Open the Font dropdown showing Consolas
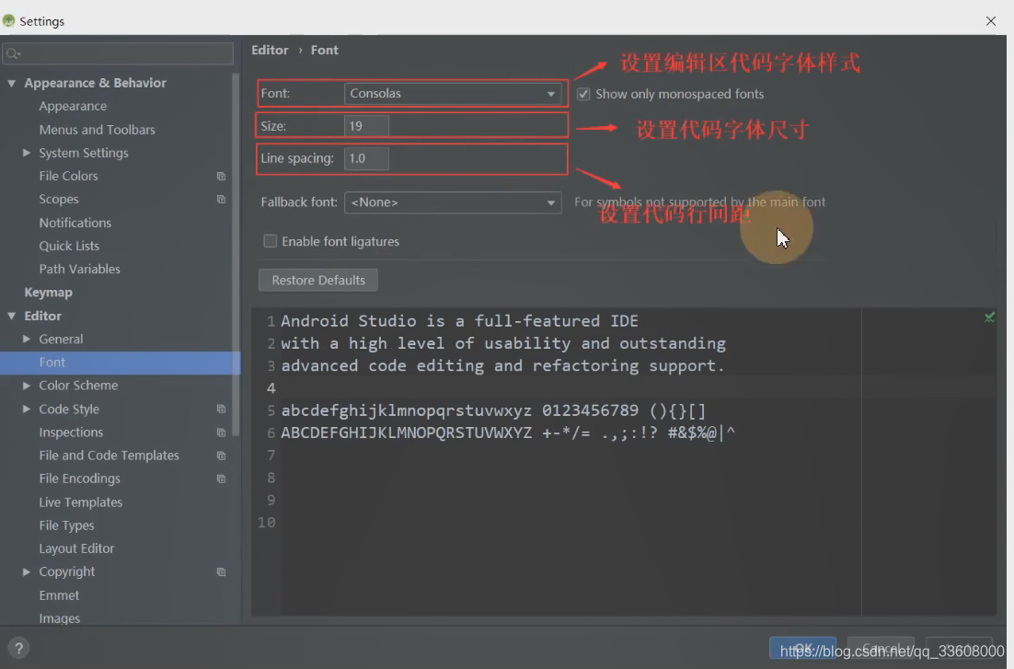Image resolution: width=1014 pixels, height=669 pixels. coord(453,93)
